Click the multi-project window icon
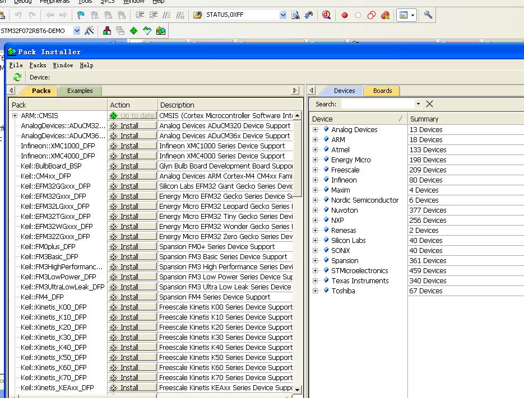 point(120,31)
